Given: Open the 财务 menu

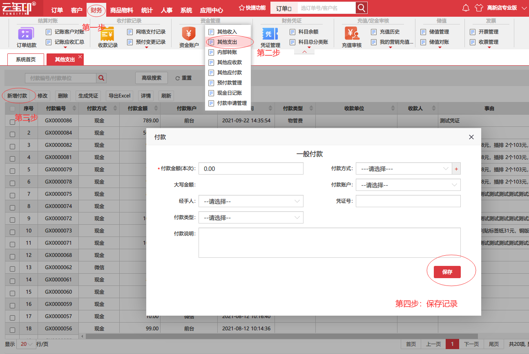Looking at the screenshot, I should pos(96,10).
